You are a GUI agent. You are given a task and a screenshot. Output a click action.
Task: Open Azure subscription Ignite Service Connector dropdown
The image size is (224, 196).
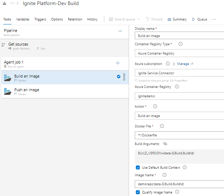point(179,73)
